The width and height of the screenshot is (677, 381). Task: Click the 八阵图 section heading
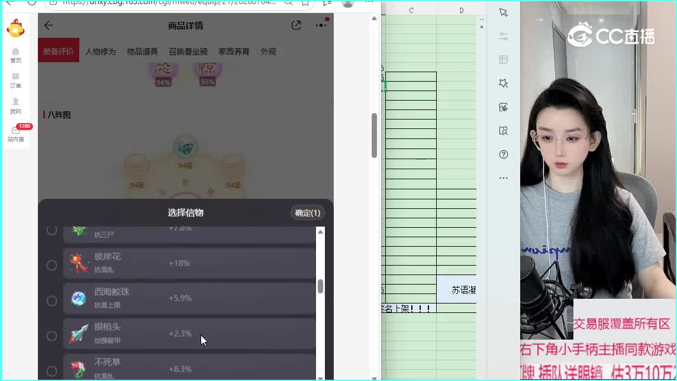coord(59,115)
